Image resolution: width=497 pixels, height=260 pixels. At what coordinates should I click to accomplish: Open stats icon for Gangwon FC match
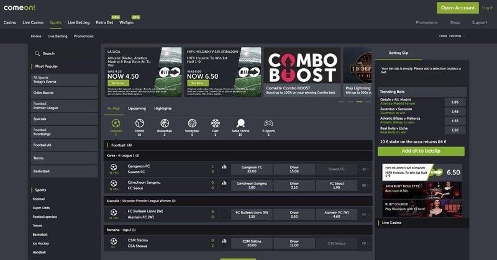[x=224, y=166]
